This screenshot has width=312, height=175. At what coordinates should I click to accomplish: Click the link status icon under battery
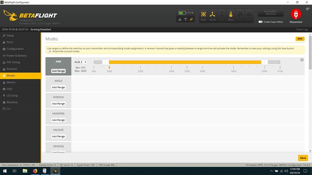[191, 19]
